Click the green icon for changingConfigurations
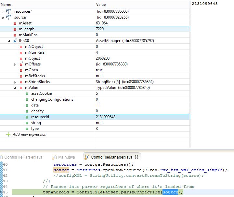 pyautogui.click(x=27, y=100)
